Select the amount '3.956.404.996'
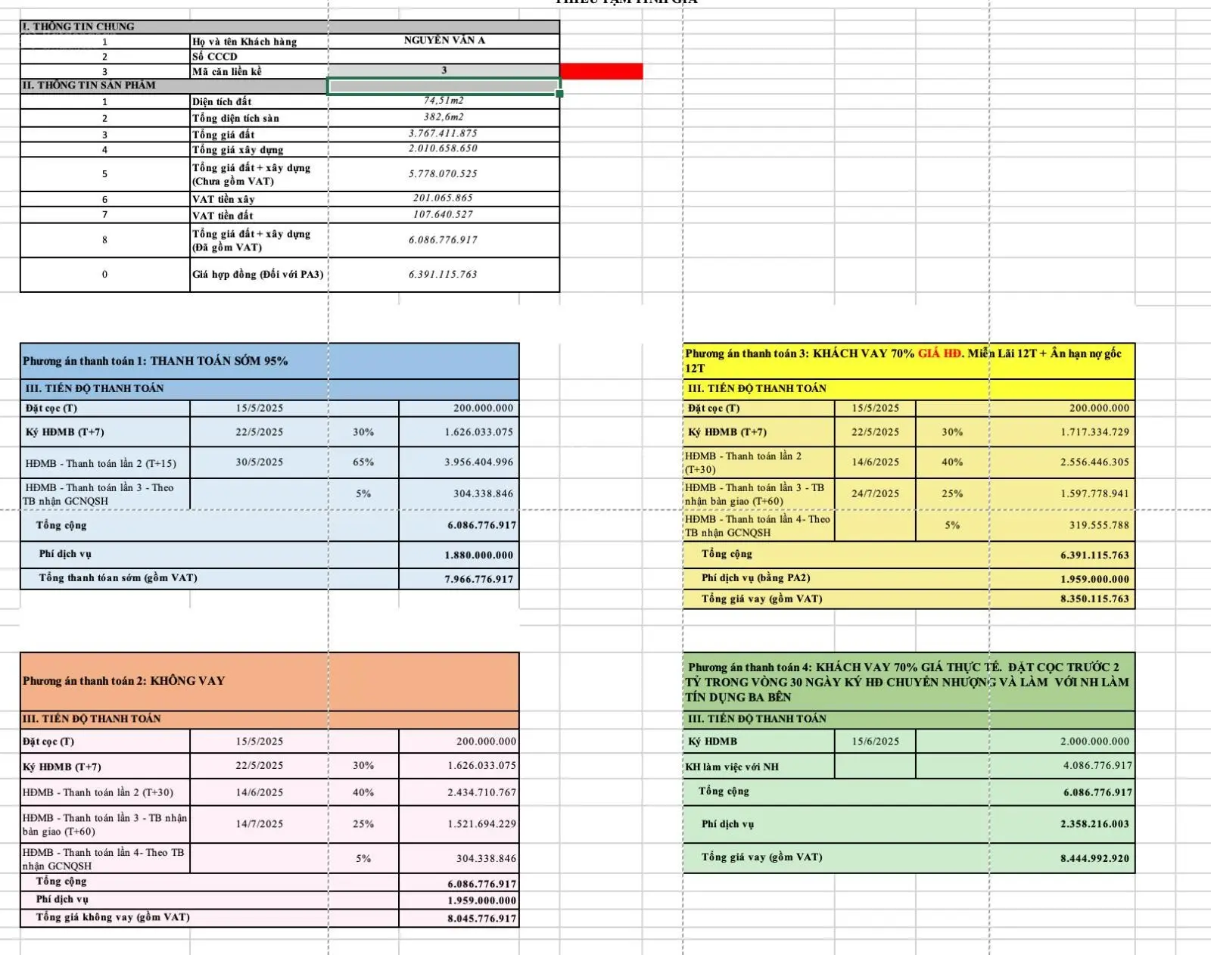 (459, 462)
